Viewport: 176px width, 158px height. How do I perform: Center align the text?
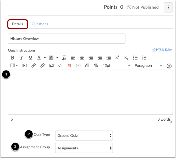[x=82, y=58]
